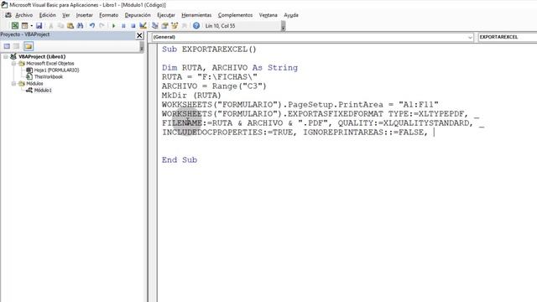Click the Reset stop icon
This screenshot has width=537, height=302.
133,26
